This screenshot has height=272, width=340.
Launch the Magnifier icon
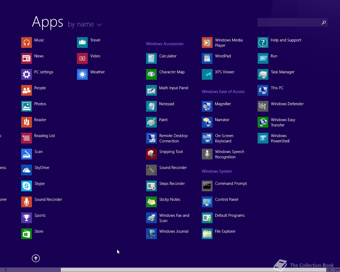(x=207, y=106)
